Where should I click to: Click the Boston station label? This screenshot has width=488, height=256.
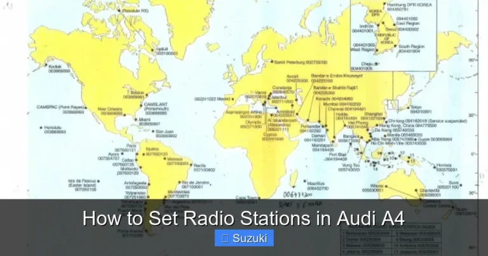(x=134, y=95)
